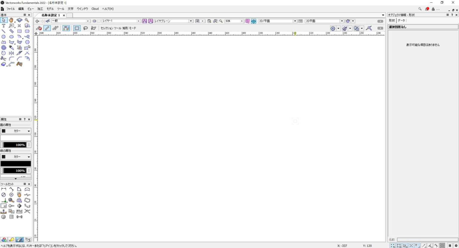Viewport: 459px width, 248px height.
Task: Toggle the disable interactive scaling mode
Action: pyautogui.click(x=39, y=28)
